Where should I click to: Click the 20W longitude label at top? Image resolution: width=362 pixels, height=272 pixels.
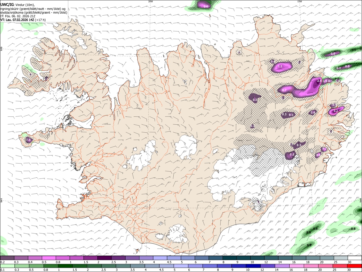coord(150,1)
